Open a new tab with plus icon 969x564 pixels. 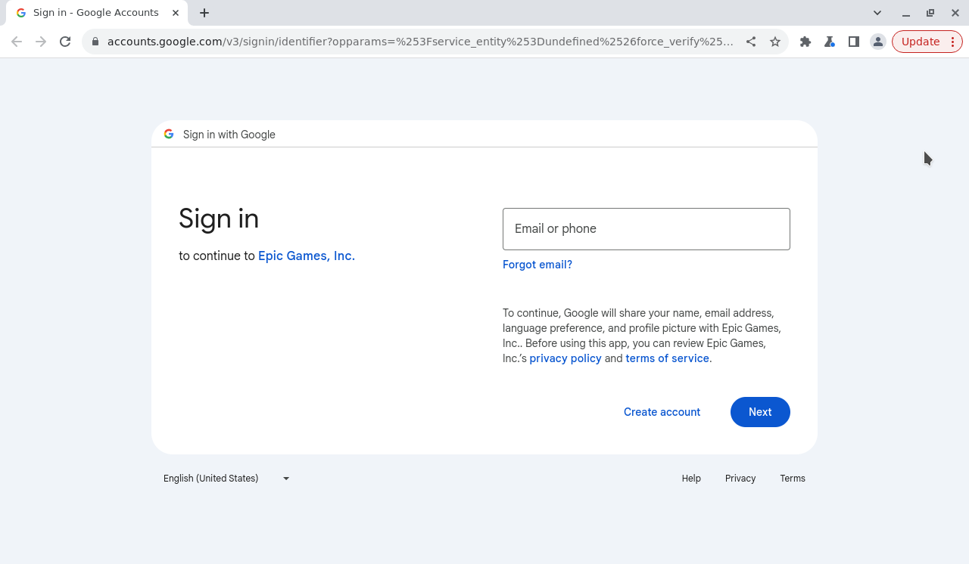[204, 13]
